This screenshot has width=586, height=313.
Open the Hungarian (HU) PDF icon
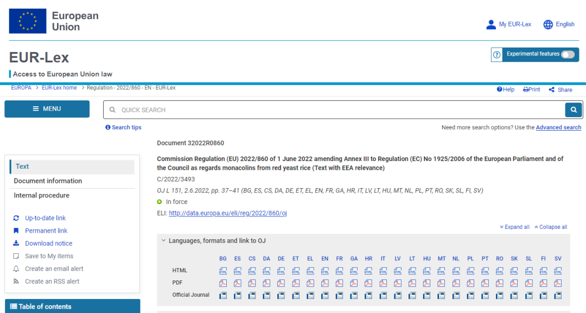[427, 283]
